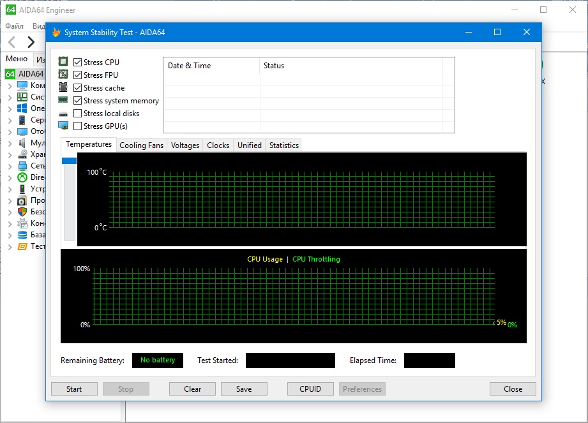The width and height of the screenshot is (588, 423).
Task: Expand the database tree node
Action: (10, 235)
